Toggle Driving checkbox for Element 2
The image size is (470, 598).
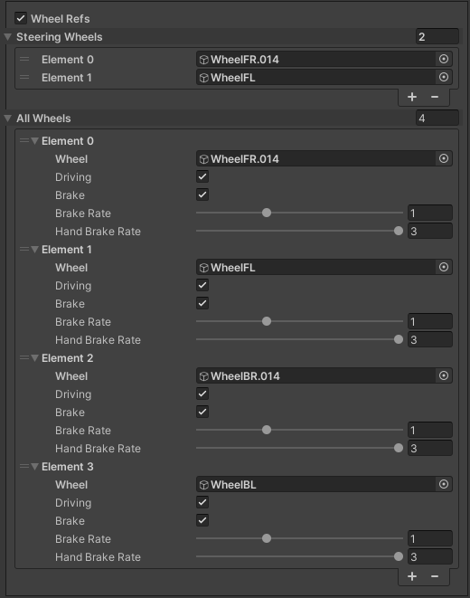tap(202, 394)
